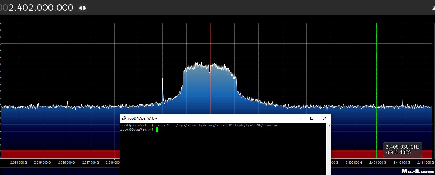Viewport: 435px width, 175px height.
Task: Minimize the root@OpenWrt terminal window
Action: (299, 118)
